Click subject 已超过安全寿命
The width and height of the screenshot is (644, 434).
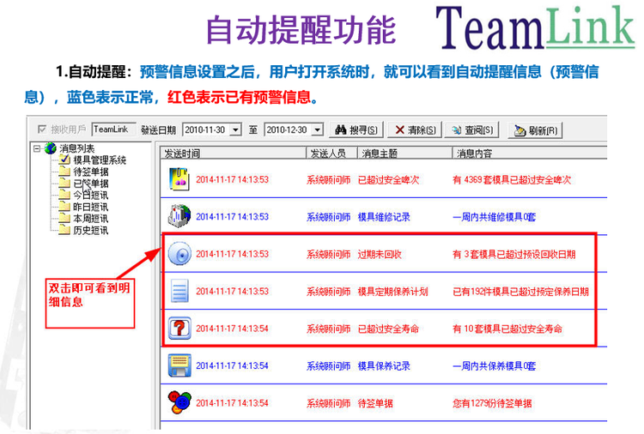(388, 329)
